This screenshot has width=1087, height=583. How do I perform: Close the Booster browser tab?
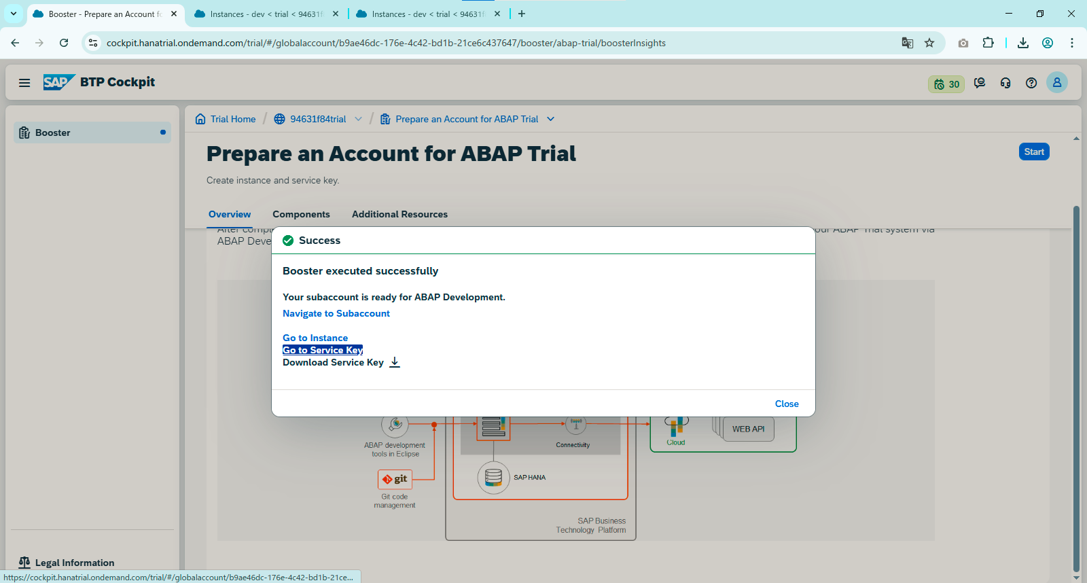pos(174,14)
